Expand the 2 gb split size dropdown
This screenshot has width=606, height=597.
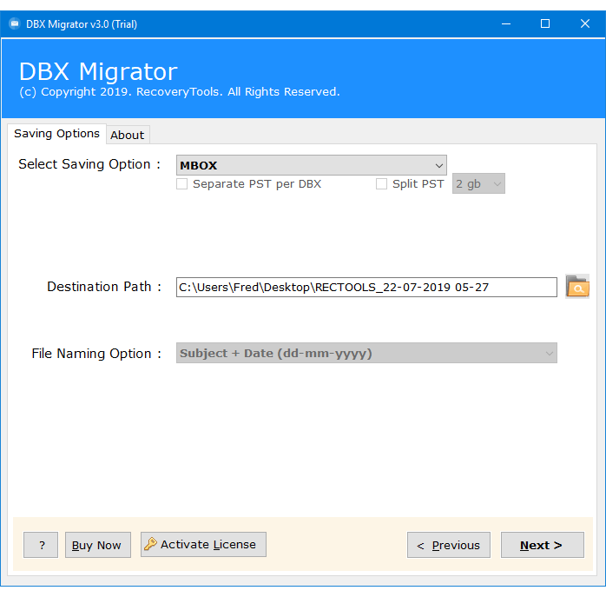pos(478,183)
